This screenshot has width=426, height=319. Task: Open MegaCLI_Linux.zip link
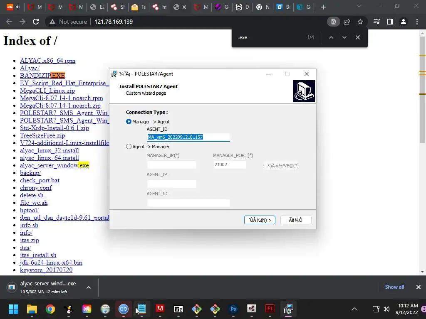click(47, 91)
